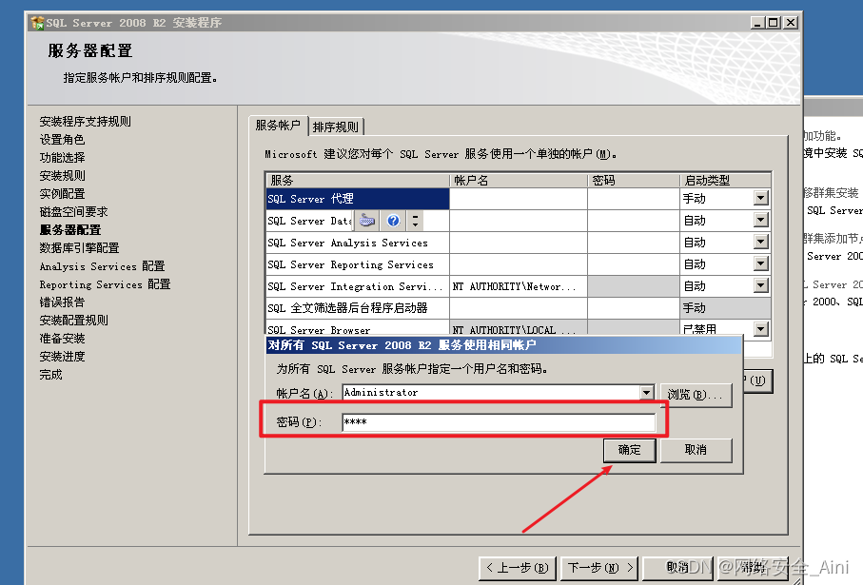This screenshot has height=585, width=863.
Task: Click Analysis Services 配置 in the step list
Action: coord(103,266)
